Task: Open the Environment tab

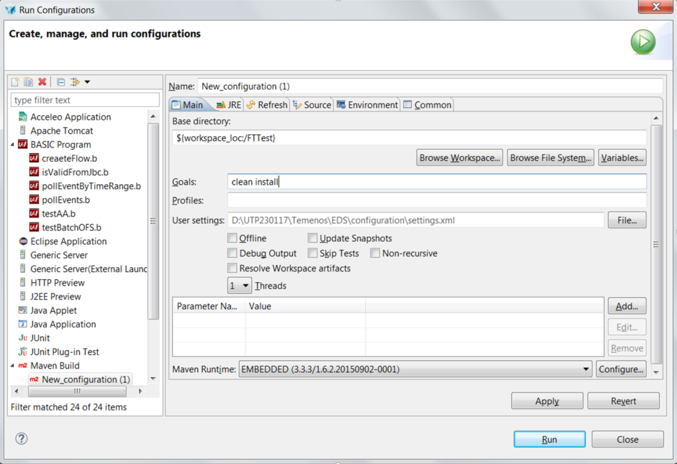Action: coord(367,105)
